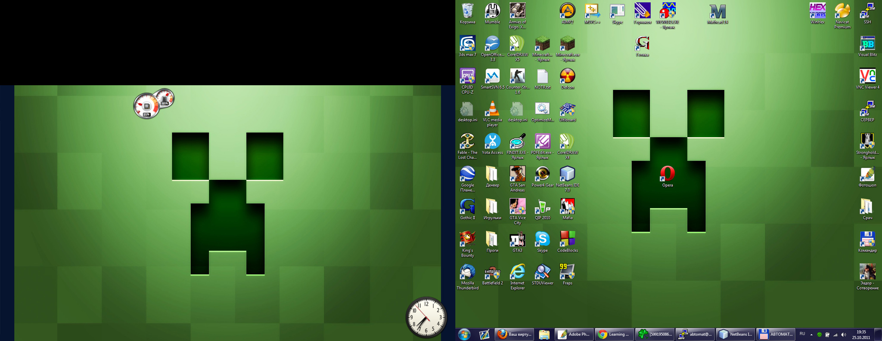This screenshot has height=341, width=882.
Task: Open the RU language selector
Action: tap(802, 334)
